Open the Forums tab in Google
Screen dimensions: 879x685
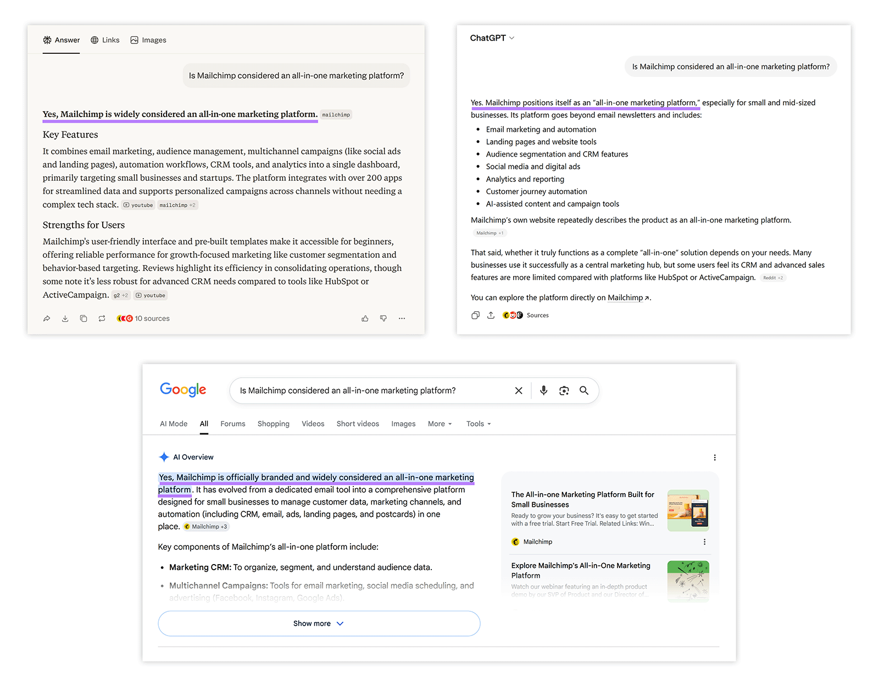tap(233, 424)
